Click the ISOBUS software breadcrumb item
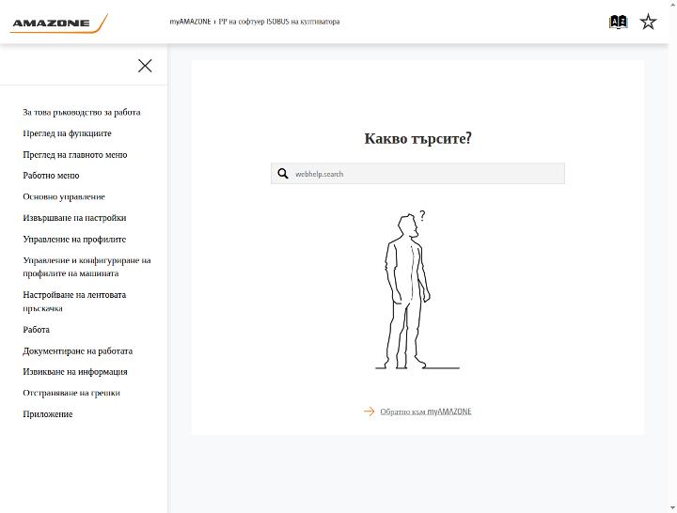Screen dimensions: 677x513 pyautogui.click(x=279, y=22)
